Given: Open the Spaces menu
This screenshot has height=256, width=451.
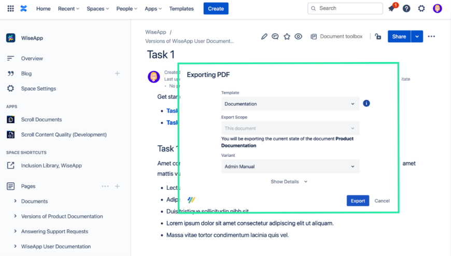Looking at the screenshot, I should 98,9.
